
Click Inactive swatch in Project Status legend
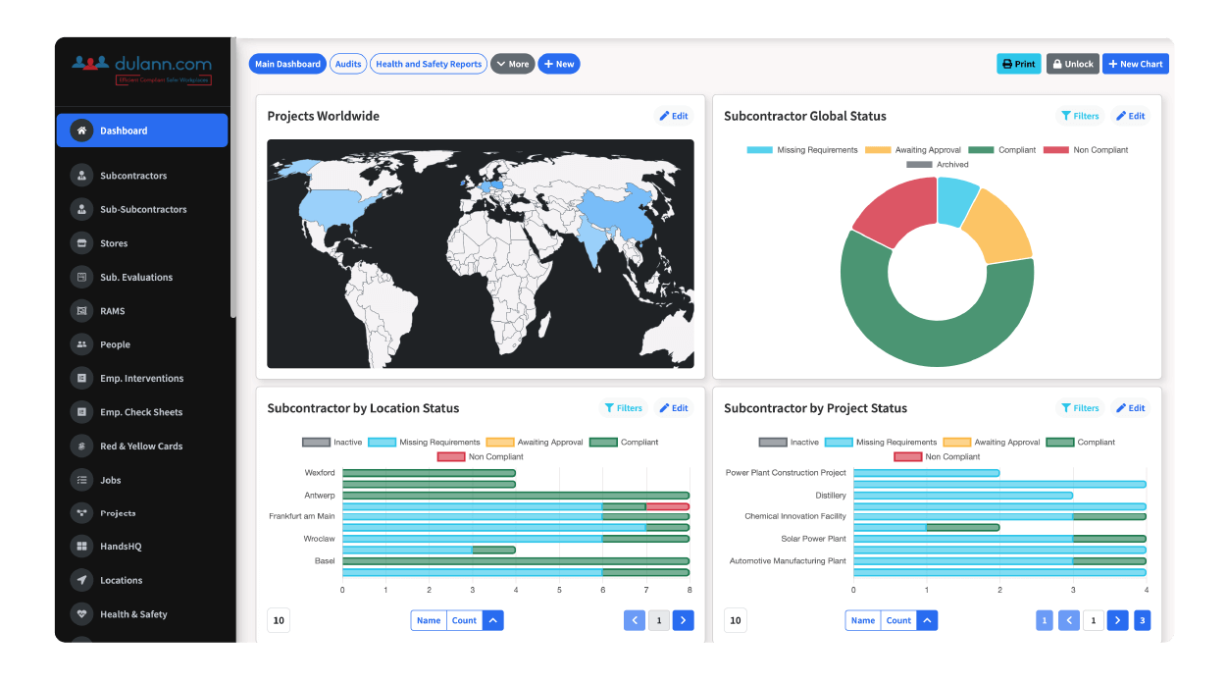[x=772, y=443]
